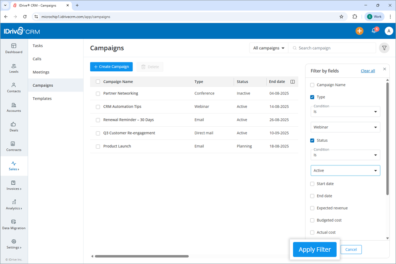Open the Leads section in sidebar
This screenshot has height=264, width=396.
point(14,69)
